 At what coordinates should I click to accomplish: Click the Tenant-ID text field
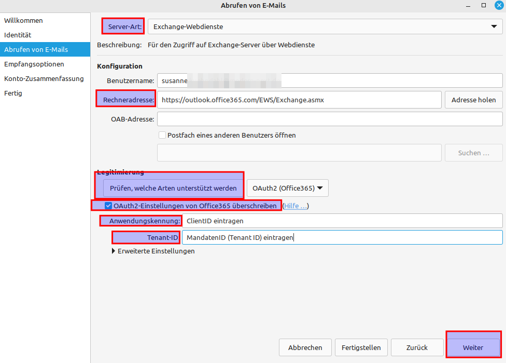click(342, 237)
